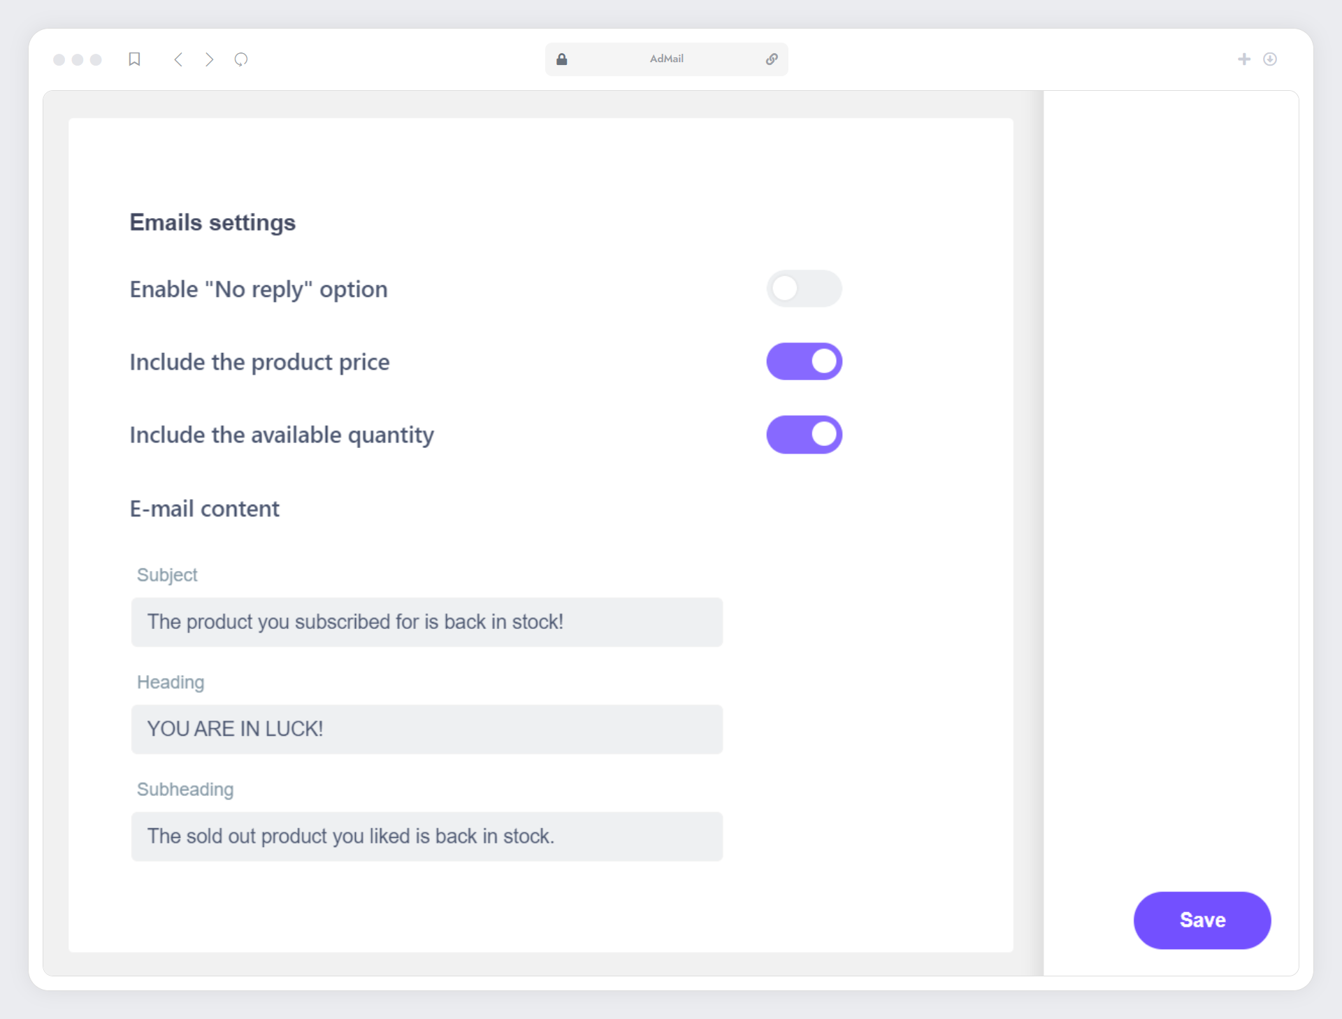Click into the Subject input field
This screenshot has height=1019, width=1342.
click(x=426, y=622)
